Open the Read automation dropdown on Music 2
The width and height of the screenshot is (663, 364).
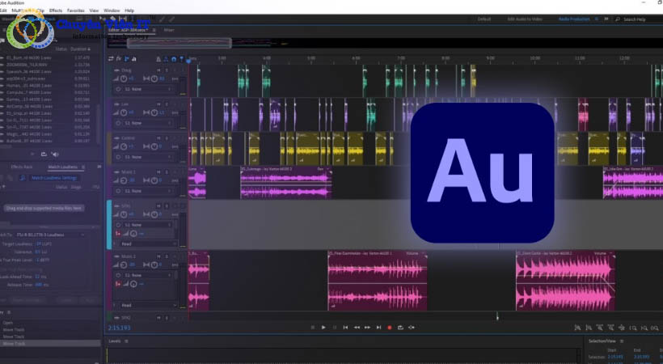tap(149, 305)
